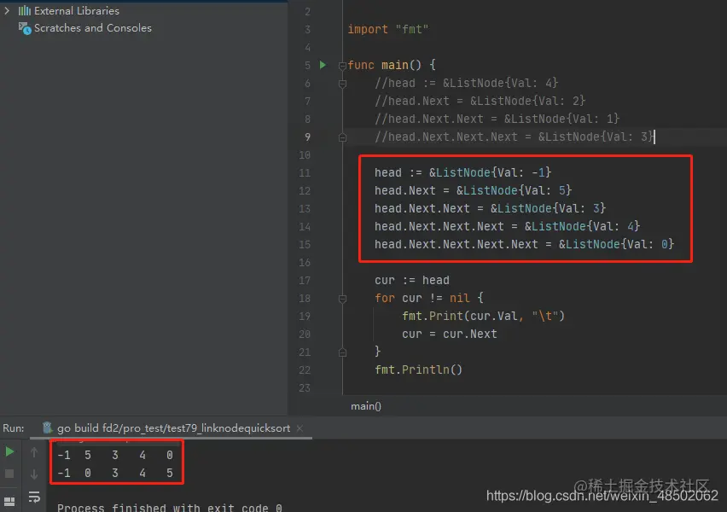
Task: Rerun program with green play button
Action: [9, 451]
